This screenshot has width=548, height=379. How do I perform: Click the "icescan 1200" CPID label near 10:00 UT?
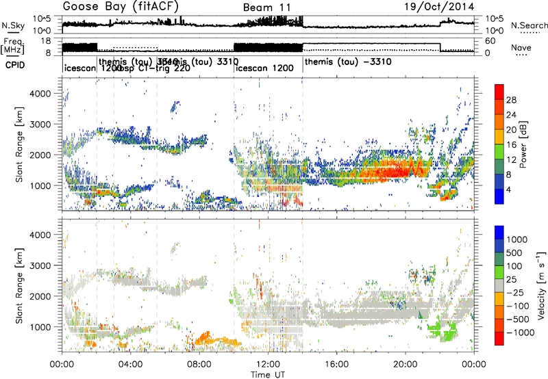tap(264, 68)
